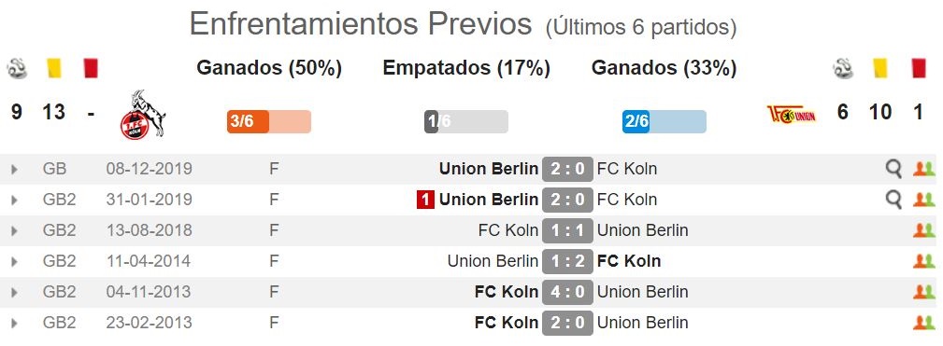Click the FC Koln goat crest logo

143,115
